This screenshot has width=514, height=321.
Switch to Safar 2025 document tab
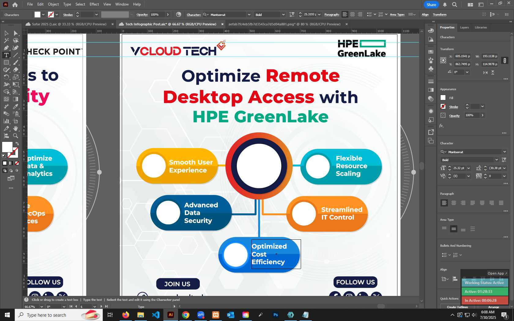coord(69,24)
